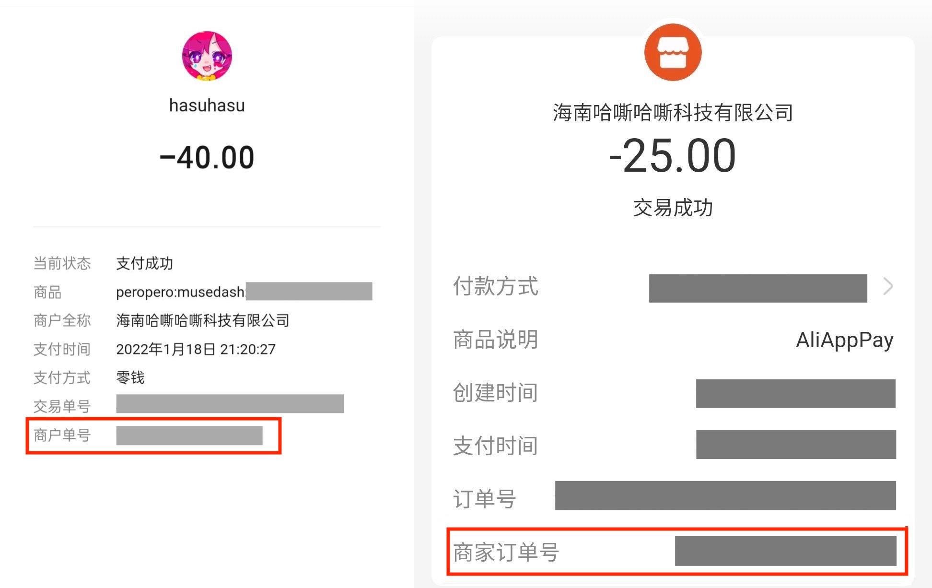Tap the 零钱 payment method value
Screen dimensions: 932x588
(x=130, y=377)
